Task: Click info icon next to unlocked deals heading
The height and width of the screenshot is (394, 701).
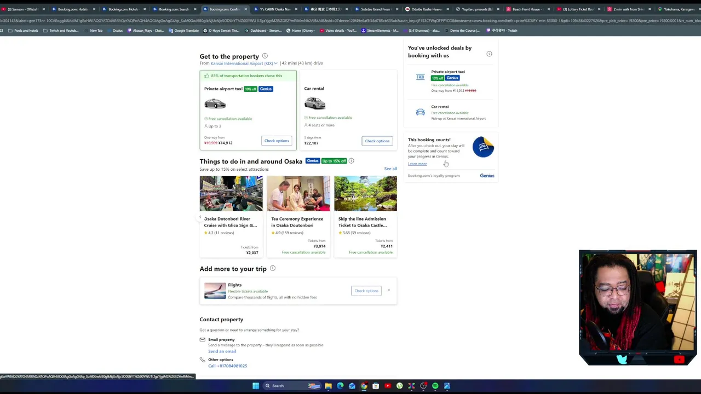Action: [x=489, y=54]
